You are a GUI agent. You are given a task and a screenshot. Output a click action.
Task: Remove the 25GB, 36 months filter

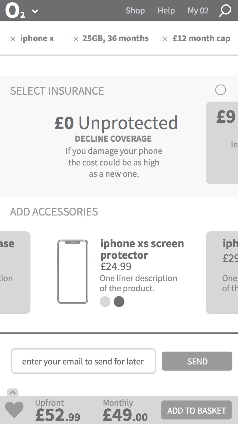point(75,39)
